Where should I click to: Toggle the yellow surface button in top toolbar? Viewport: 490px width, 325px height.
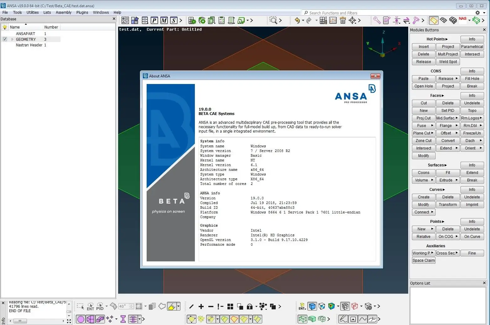tap(434, 20)
